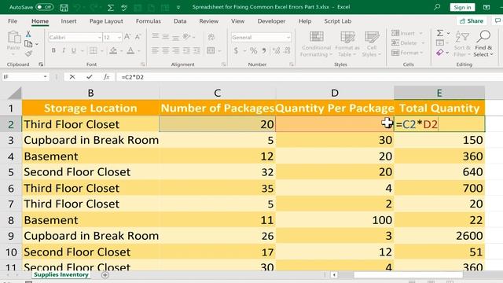503x283 pixels.
Task: Open the Formulas tab
Action: pyautogui.click(x=149, y=21)
